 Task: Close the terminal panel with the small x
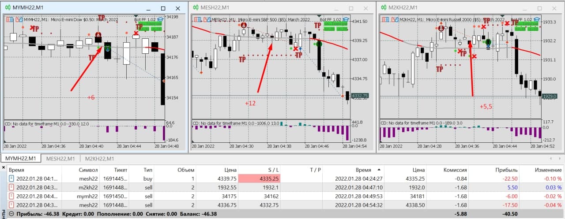(3, 167)
